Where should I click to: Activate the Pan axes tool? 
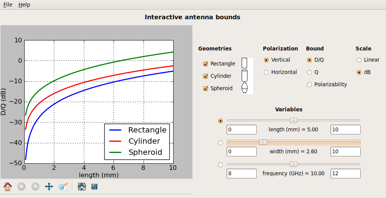coord(49,186)
